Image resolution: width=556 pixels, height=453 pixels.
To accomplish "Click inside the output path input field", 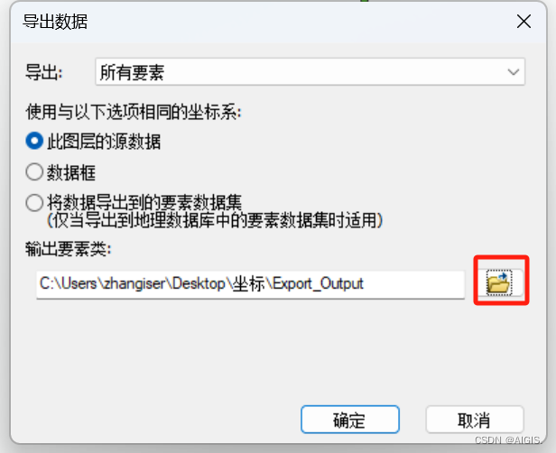I will pyautogui.click(x=250, y=284).
